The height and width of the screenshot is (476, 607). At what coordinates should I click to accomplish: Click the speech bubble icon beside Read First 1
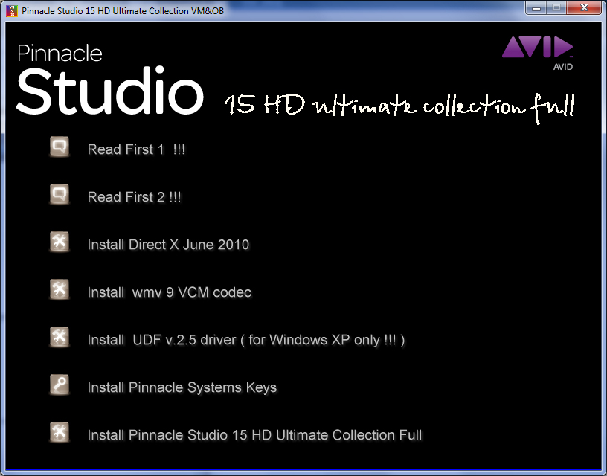tap(60, 147)
